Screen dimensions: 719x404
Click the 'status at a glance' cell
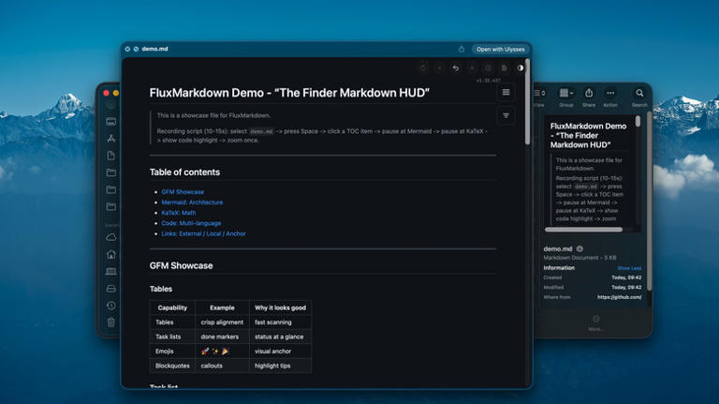point(280,337)
